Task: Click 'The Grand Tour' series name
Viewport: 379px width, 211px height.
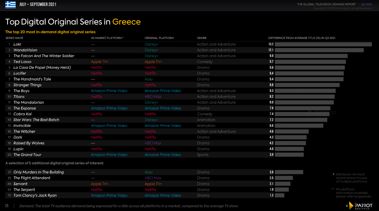Action: pos(27,155)
